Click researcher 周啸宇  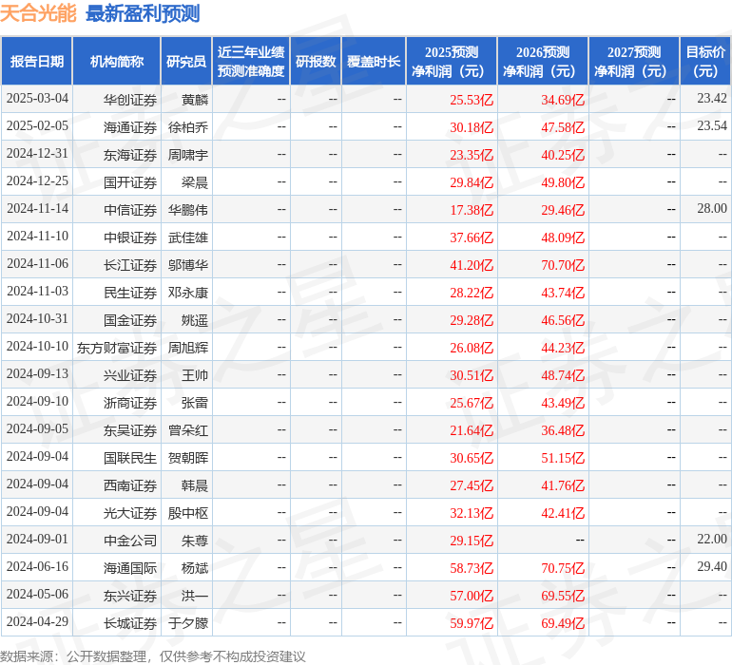[x=188, y=155]
